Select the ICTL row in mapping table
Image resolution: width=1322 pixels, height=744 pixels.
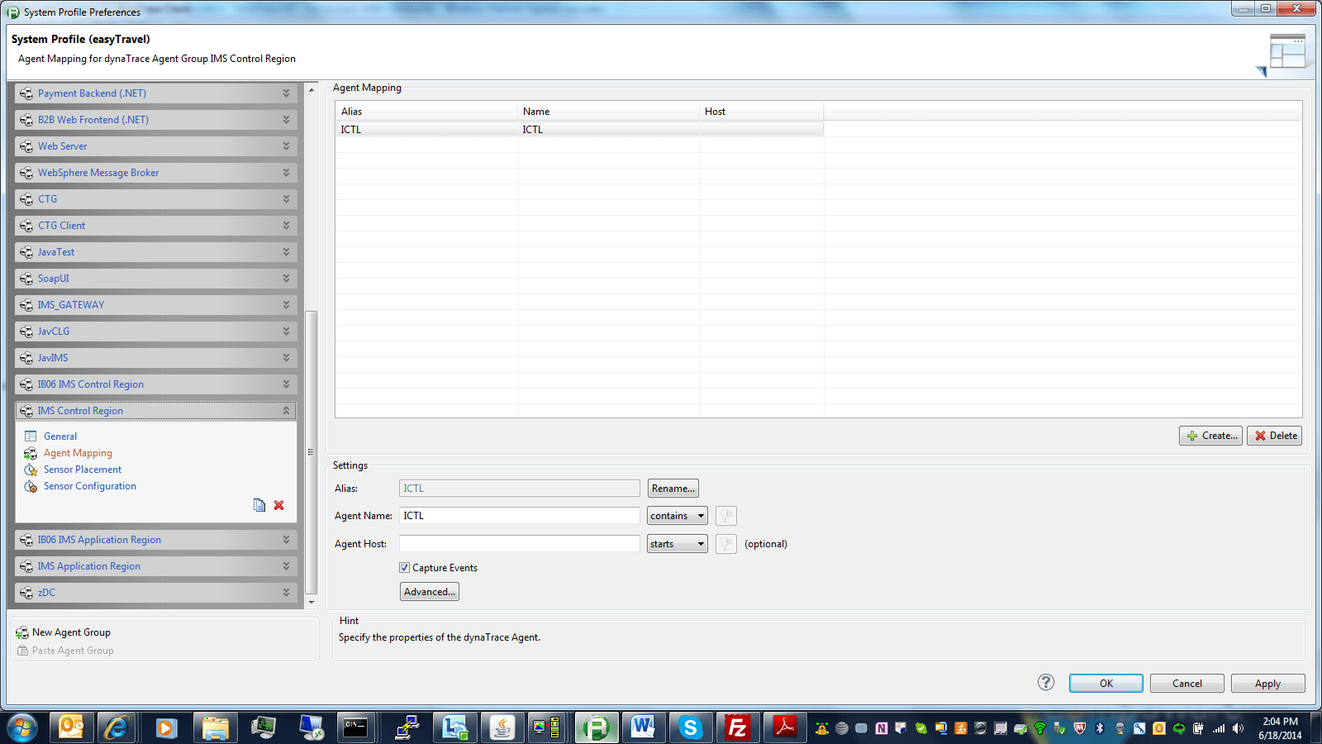point(579,130)
